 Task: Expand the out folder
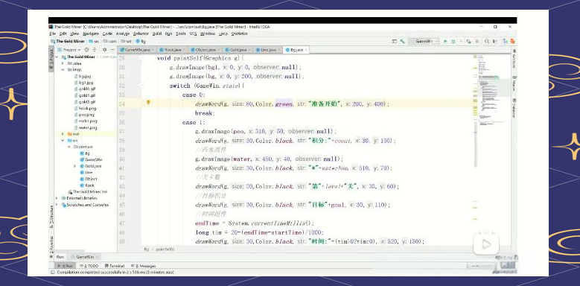(x=63, y=134)
